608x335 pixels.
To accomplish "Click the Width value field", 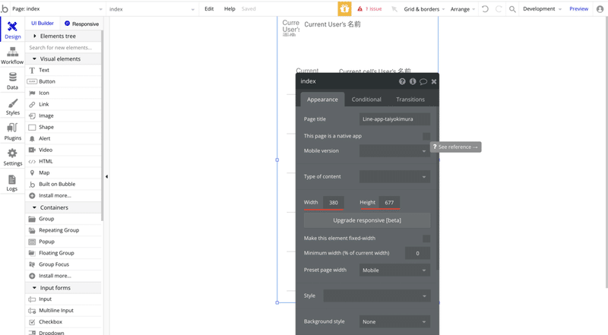I will tap(334, 202).
